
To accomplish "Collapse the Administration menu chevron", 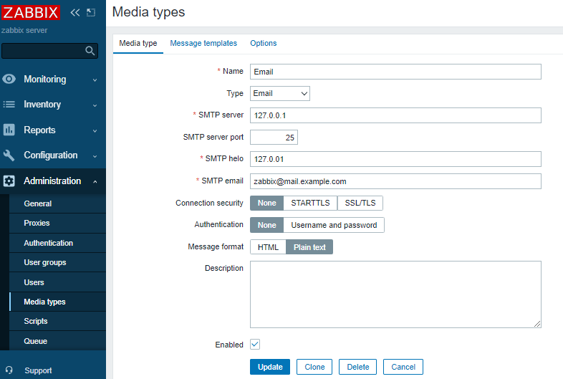I will tap(95, 182).
